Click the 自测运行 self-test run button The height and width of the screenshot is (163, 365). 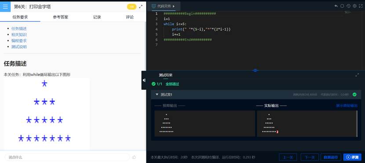point(331,157)
